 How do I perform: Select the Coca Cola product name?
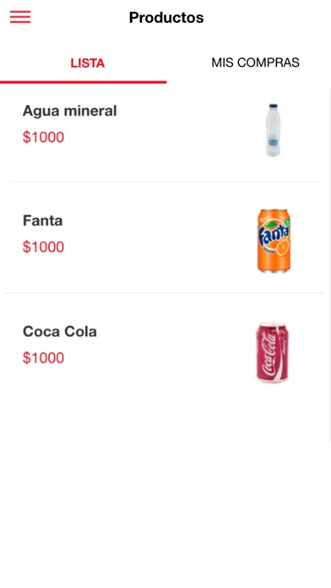[60, 331]
